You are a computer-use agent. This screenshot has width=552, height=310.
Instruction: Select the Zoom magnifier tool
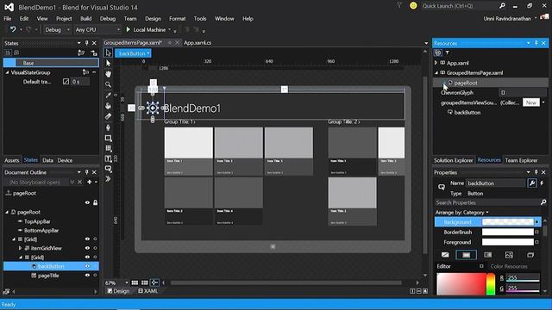click(x=108, y=84)
